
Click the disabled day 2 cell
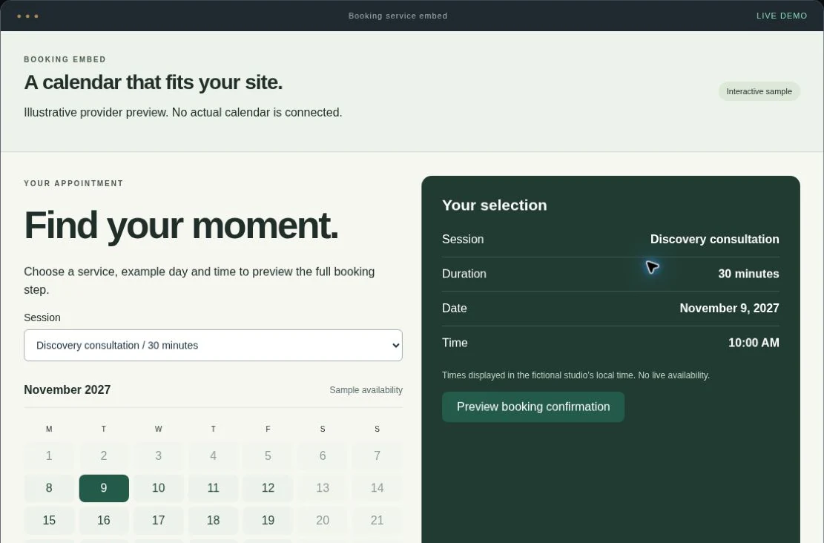pos(104,455)
